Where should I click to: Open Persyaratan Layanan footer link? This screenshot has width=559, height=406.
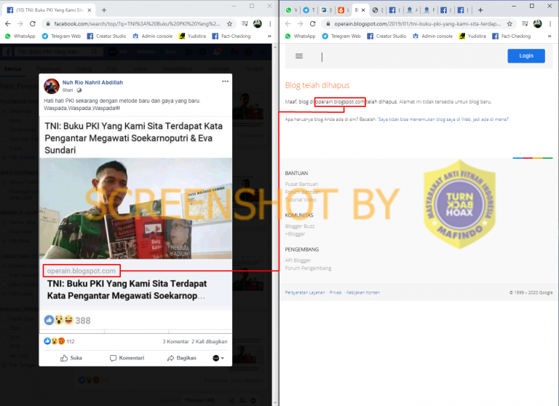[x=305, y=292]
